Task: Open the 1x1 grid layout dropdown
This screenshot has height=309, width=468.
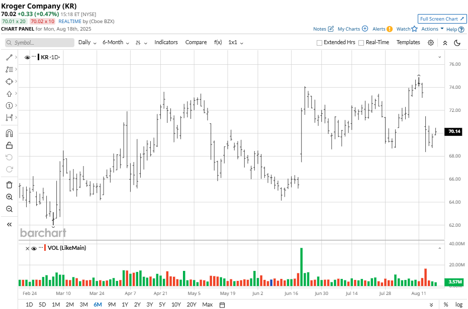Action: 236,42
